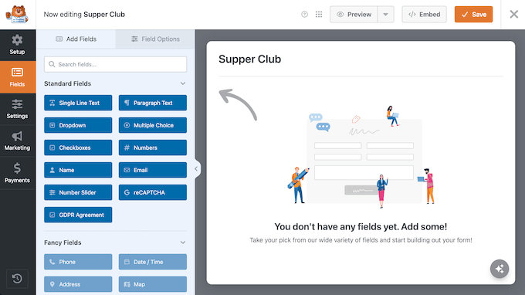Viewport: 525px width, 295px height.
Task: Add a Single Line Text field
Action: (x=78, y=103)
